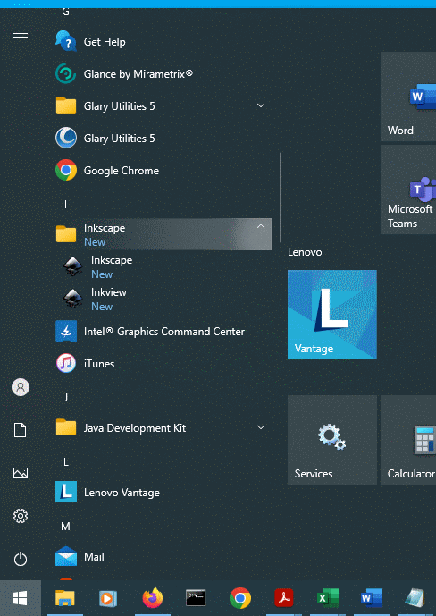
Task: Launch the Glary Utilities 5 app with the moon icon
Action: (x=163, y=139)
